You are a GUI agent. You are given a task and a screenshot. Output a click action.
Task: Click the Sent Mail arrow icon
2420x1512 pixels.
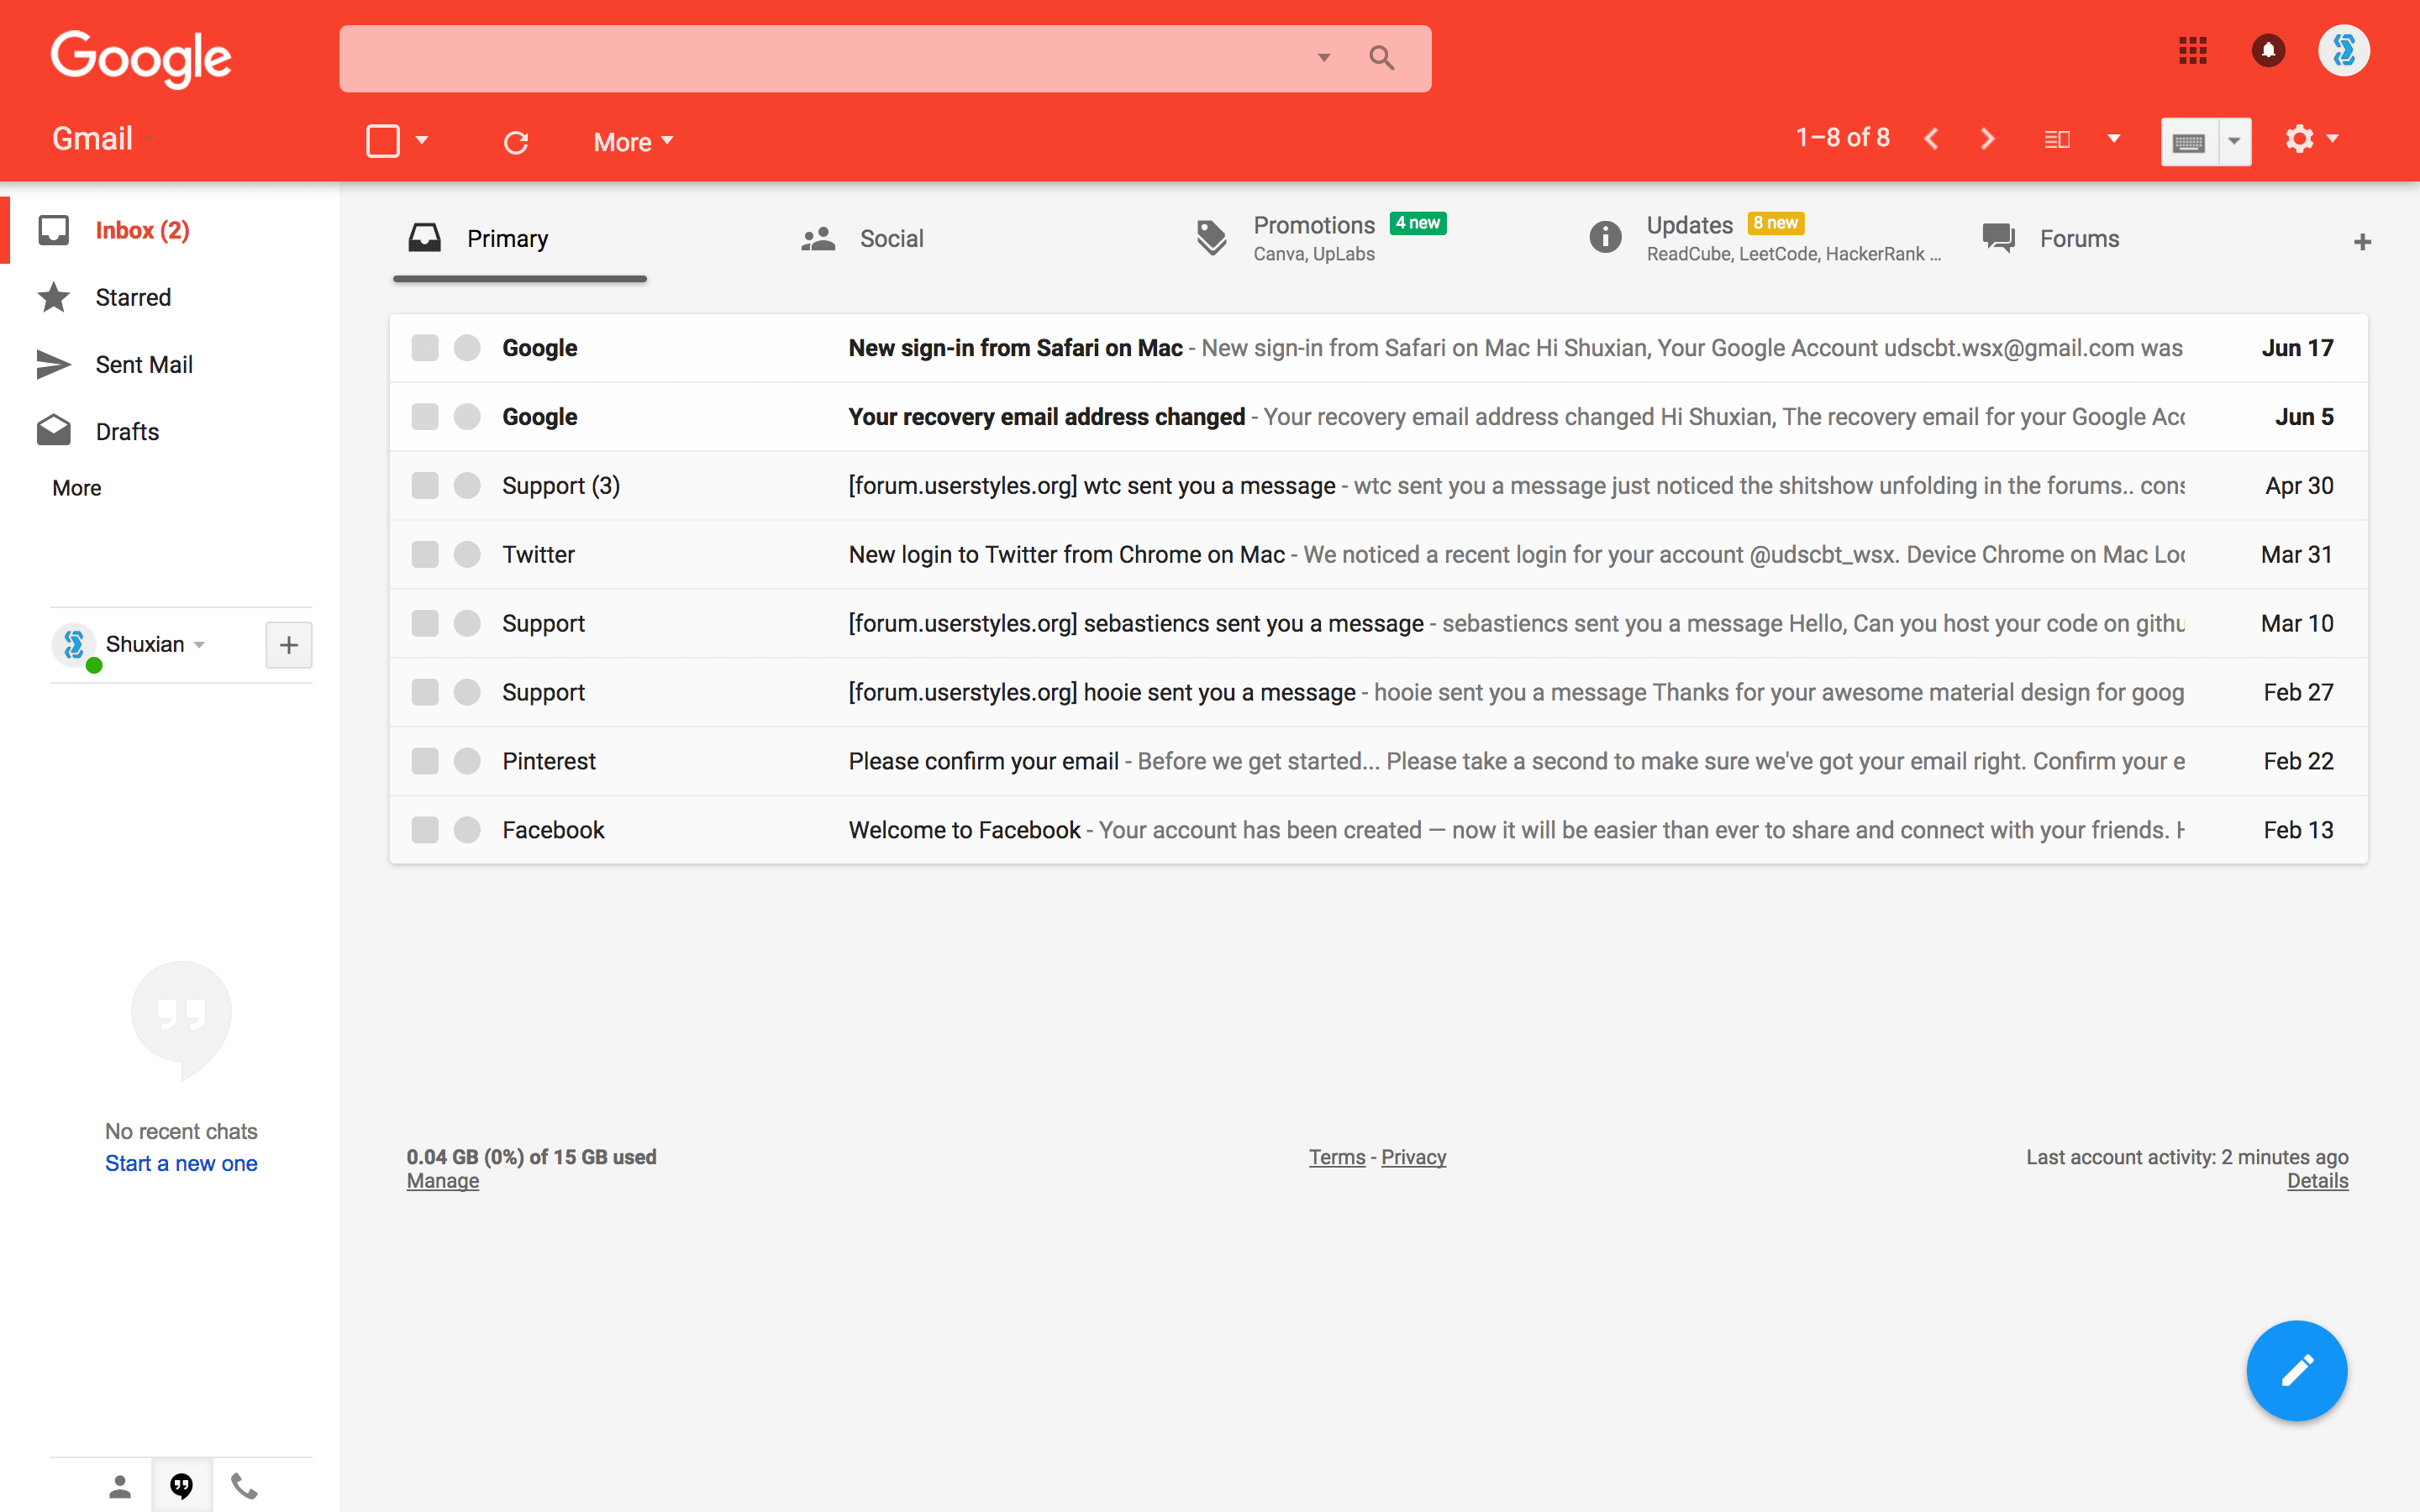54,364
